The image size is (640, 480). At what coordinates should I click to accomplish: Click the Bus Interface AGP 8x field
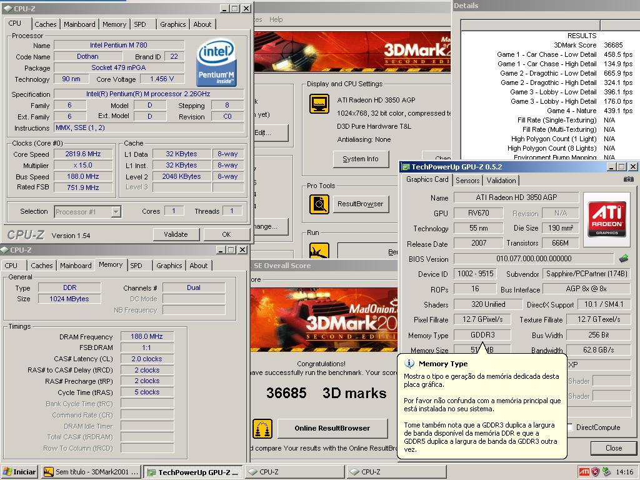coord(586,289)
